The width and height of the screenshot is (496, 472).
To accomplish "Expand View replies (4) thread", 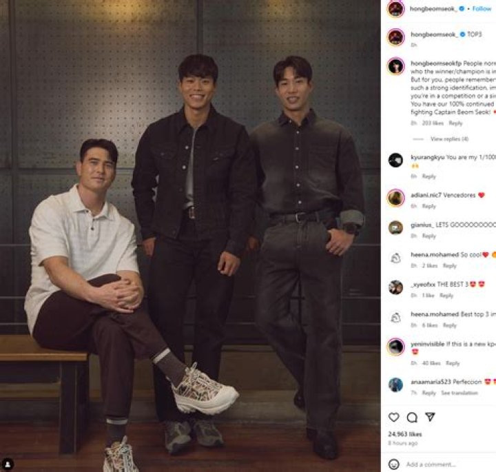I will (x=449, y=139).
